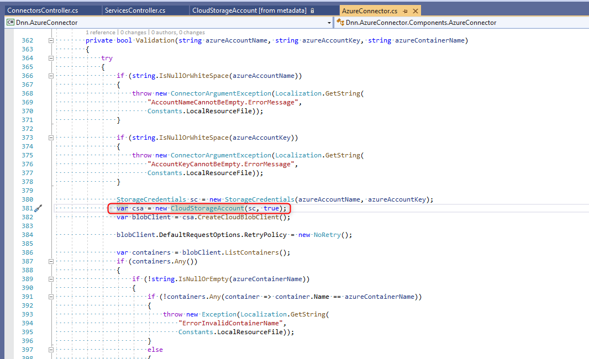The image size is (589, 359).
Task: Open the Dnn.AzureConnector project combo box
Action: [x=166, y=23]
